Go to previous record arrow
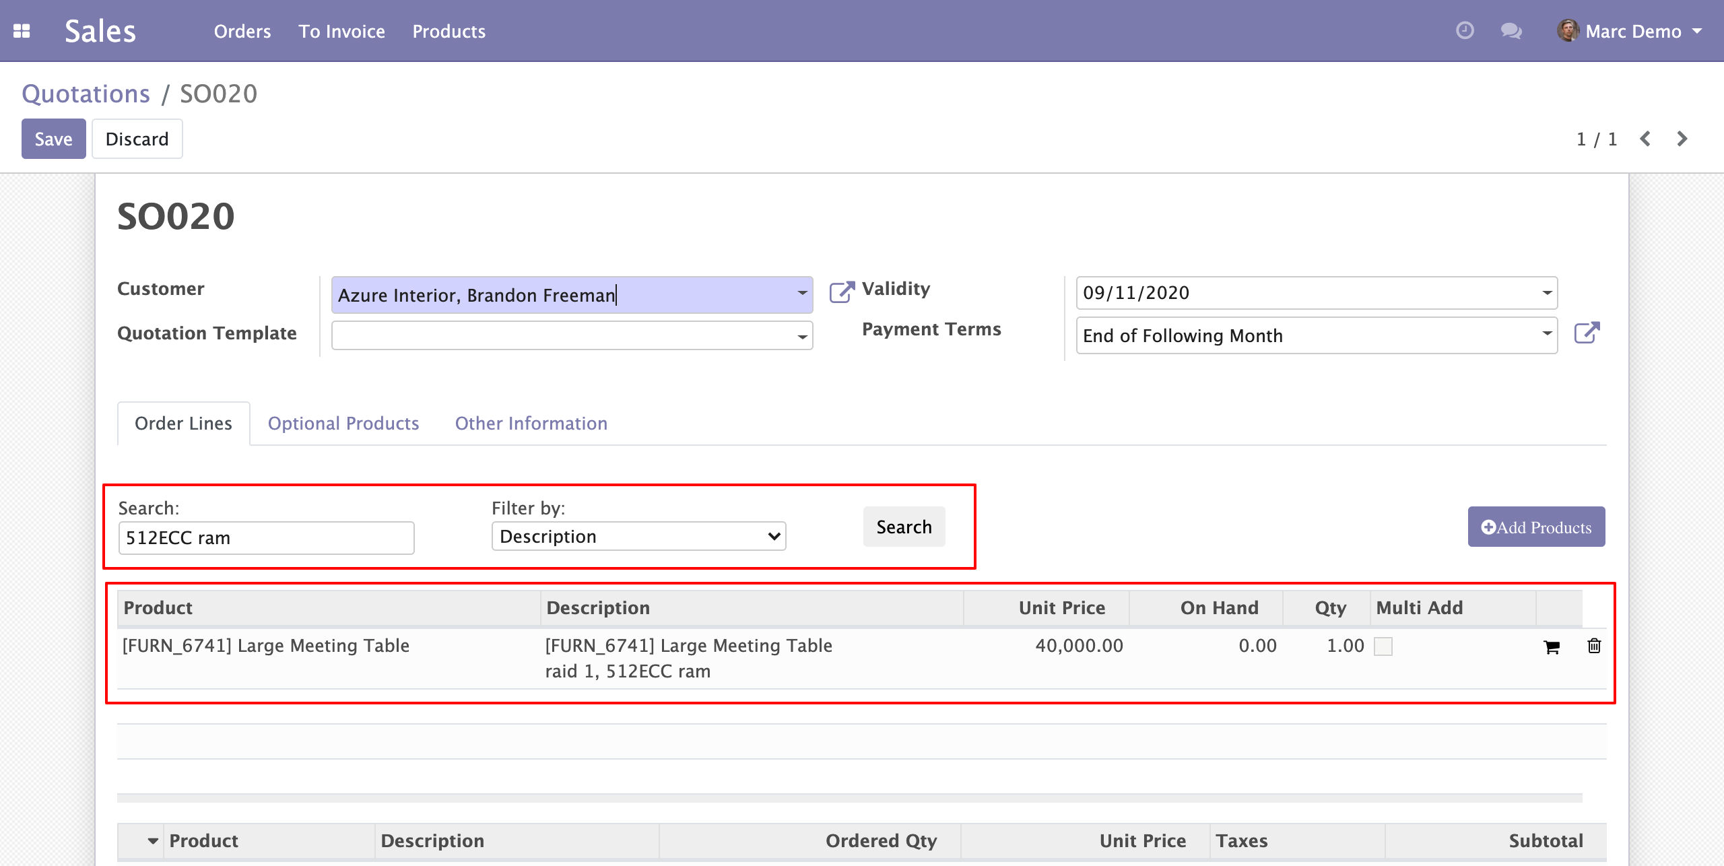 [1645, 139]
